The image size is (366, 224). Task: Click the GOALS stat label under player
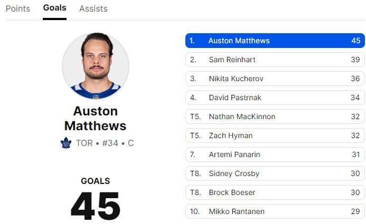click(96, 181)
